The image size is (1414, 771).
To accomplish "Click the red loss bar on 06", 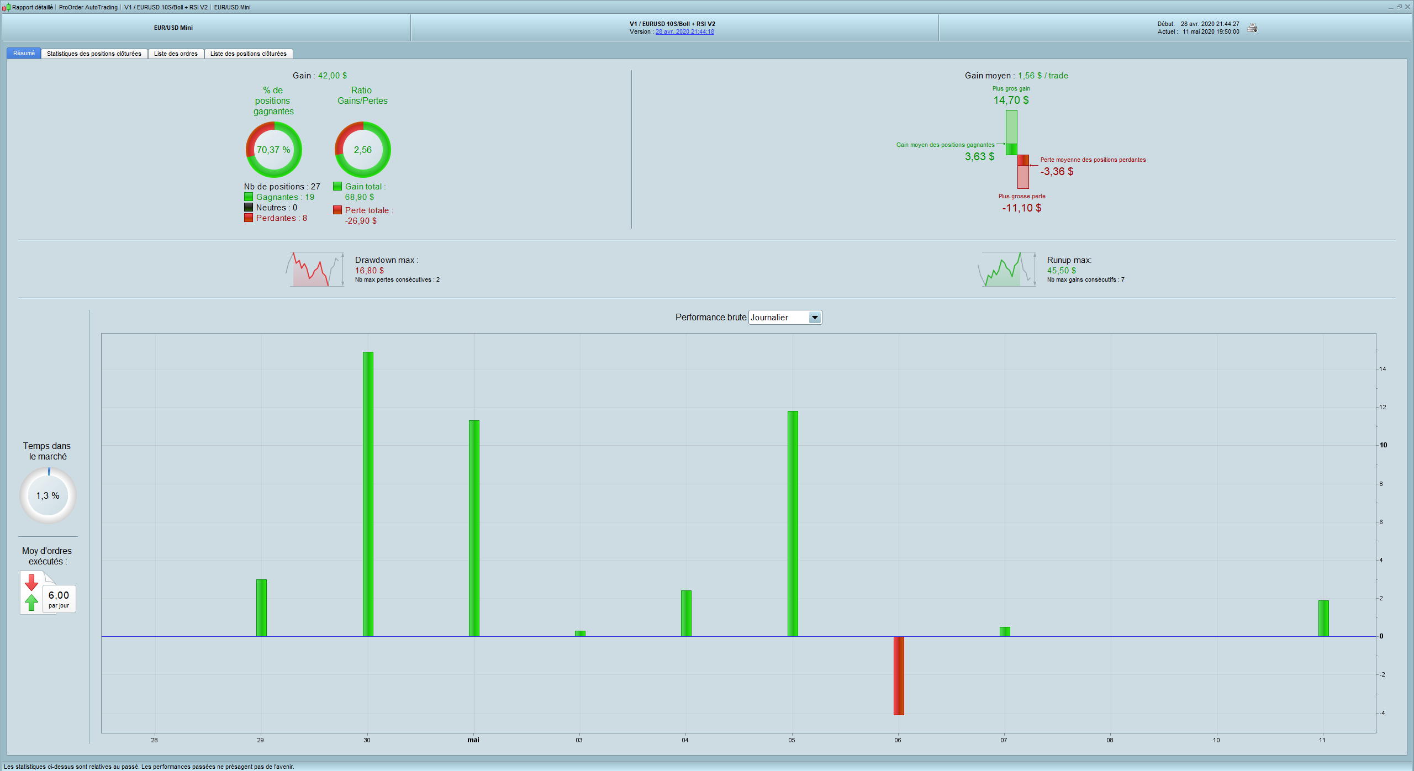I will (899, 675).
